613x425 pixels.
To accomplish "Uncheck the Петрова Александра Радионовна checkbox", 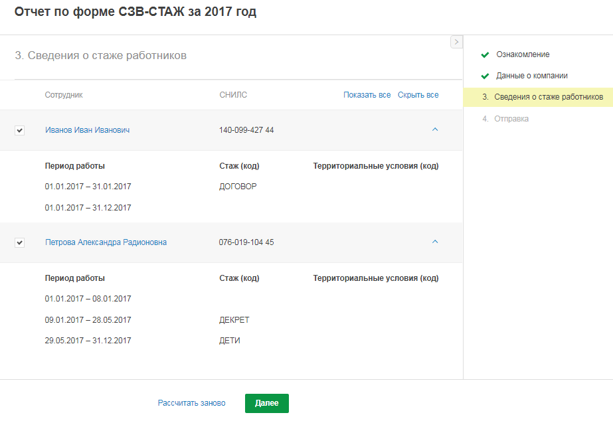I will pos(19,243).
